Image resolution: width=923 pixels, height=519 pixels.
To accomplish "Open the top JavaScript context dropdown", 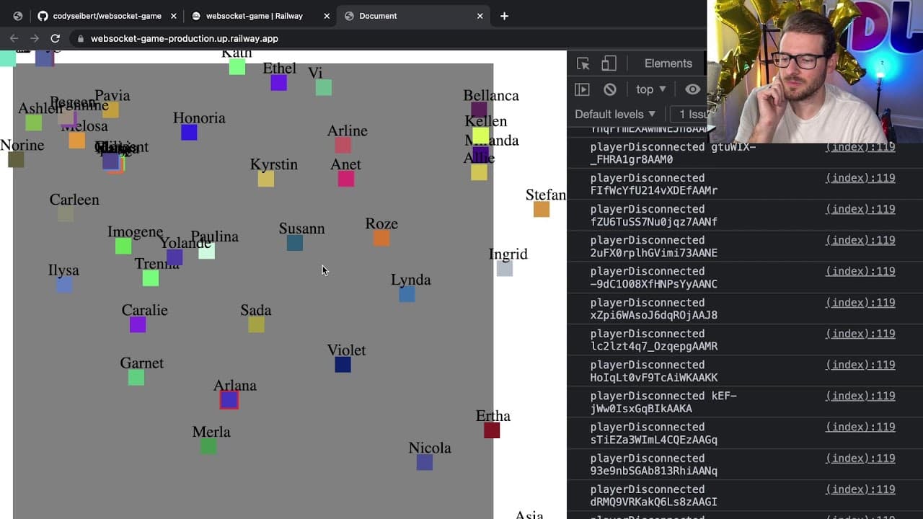I will pos(650,89).
